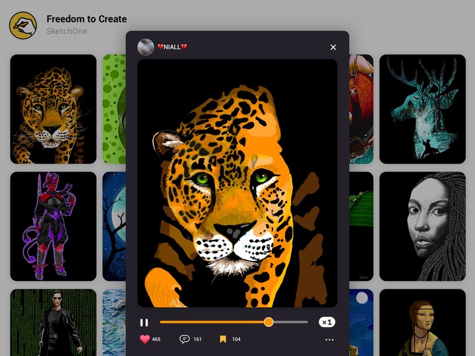This screenshot has height=356, width=475.
Task: Click the 161 comments count
Action: coord(197,340)
